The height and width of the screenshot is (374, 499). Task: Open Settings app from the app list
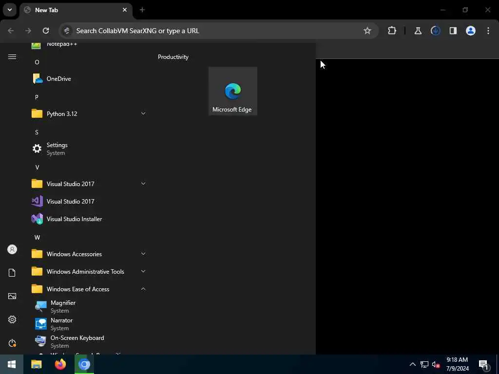click(x=89, y=149)
